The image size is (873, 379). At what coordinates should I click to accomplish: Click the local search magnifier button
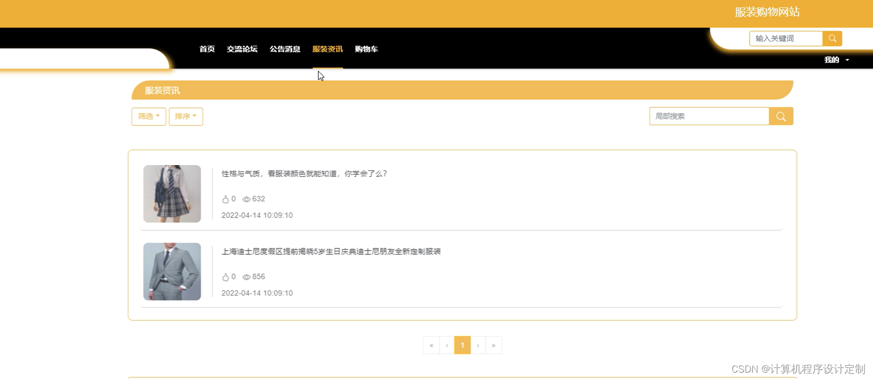pos(781,116)
